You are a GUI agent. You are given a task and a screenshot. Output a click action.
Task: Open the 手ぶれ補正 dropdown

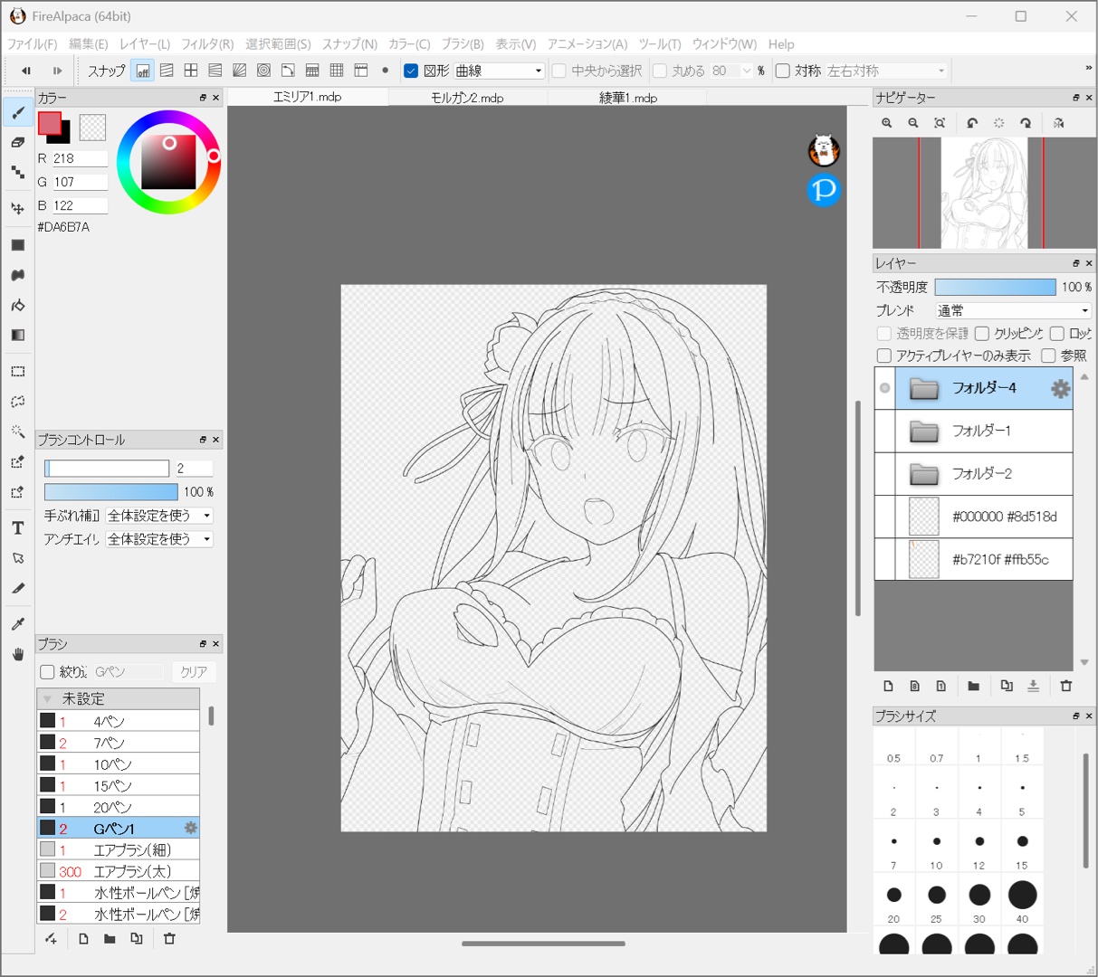[x=159, y=516]
